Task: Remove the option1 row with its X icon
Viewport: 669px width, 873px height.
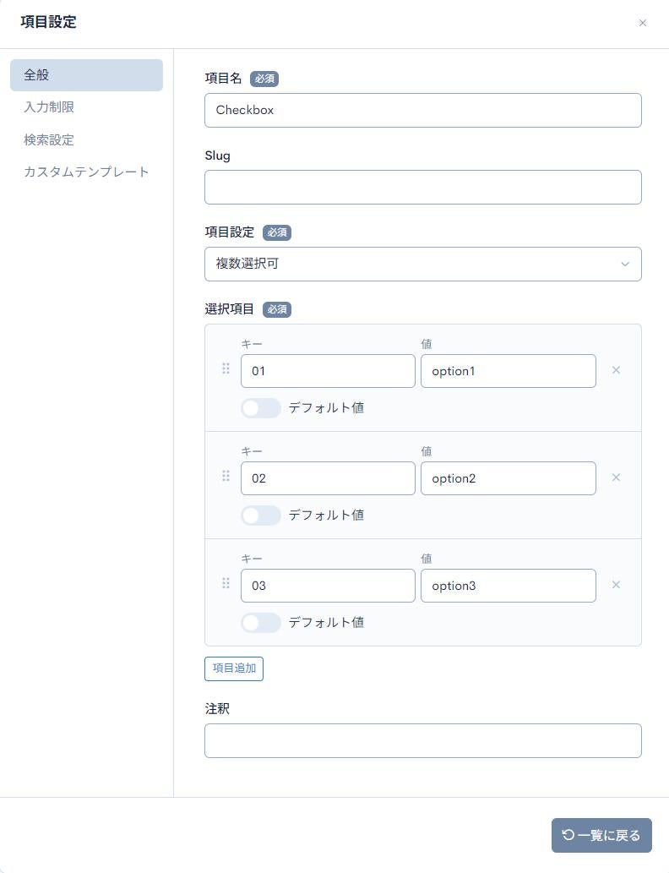Action: [x=616, y=369]
